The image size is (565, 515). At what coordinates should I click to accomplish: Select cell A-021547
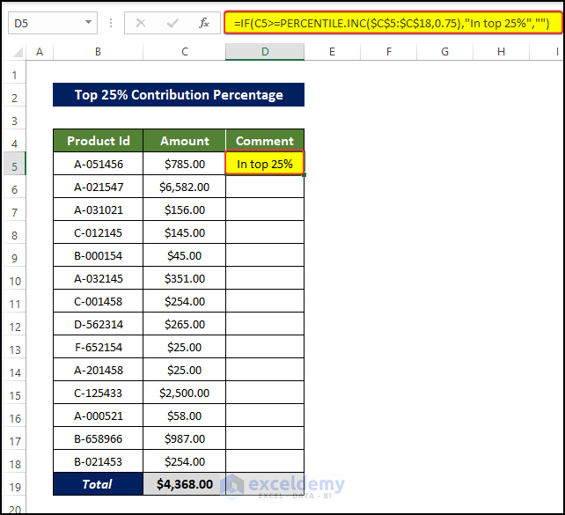[x=98, y=187]
